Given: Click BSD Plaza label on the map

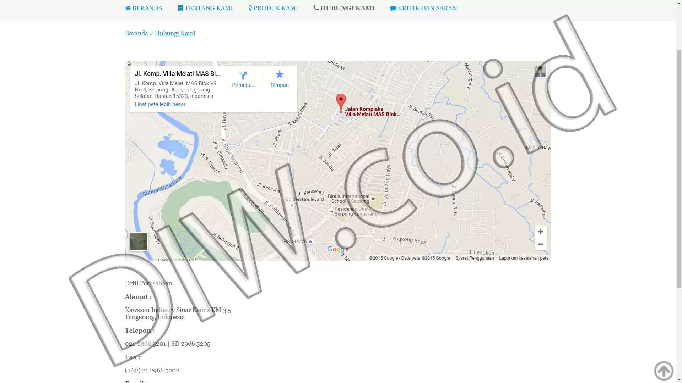Looking at the screenshot, I should pos(295,242).
